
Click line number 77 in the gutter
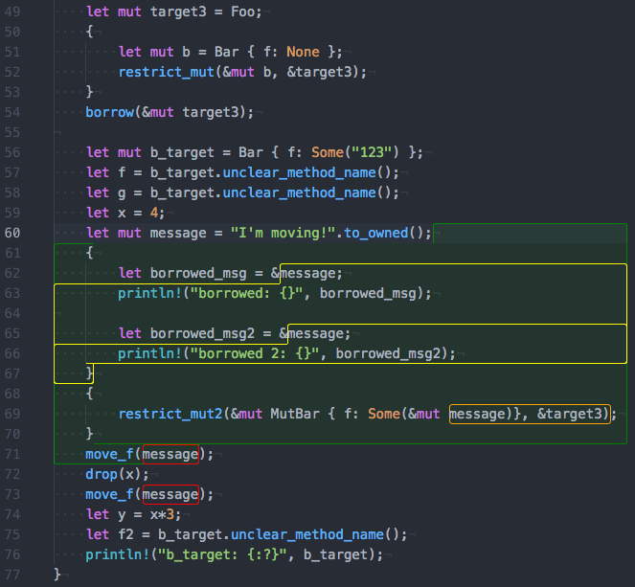click(12, 575)
